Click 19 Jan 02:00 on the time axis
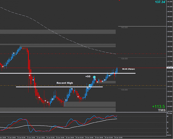The width and height of the screenshot is (173, 139). [x=79, y=138]
